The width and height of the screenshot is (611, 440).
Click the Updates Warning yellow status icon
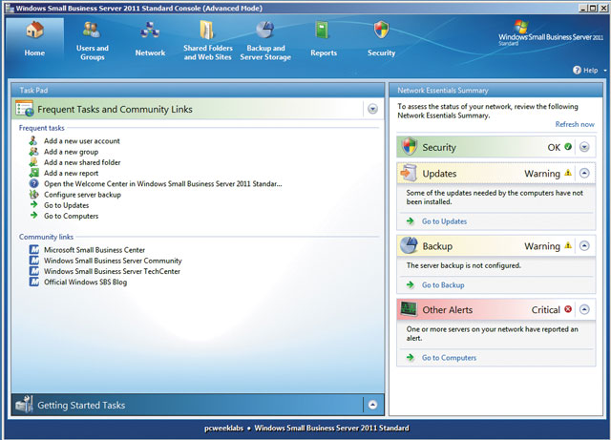tap(568, 172)
